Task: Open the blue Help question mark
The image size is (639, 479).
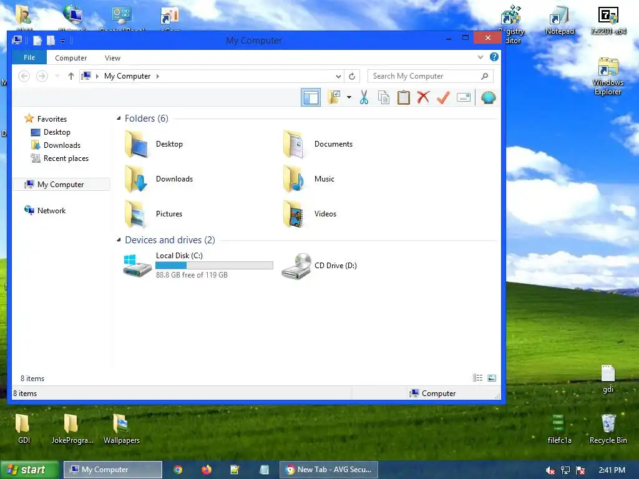Action: coord(494,57)
